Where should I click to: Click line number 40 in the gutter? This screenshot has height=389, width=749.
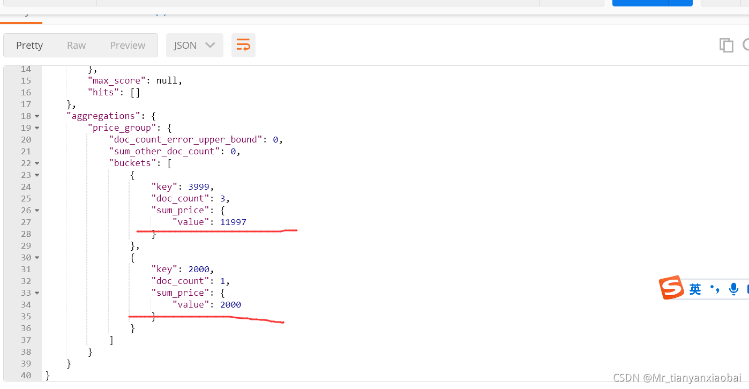26,376
